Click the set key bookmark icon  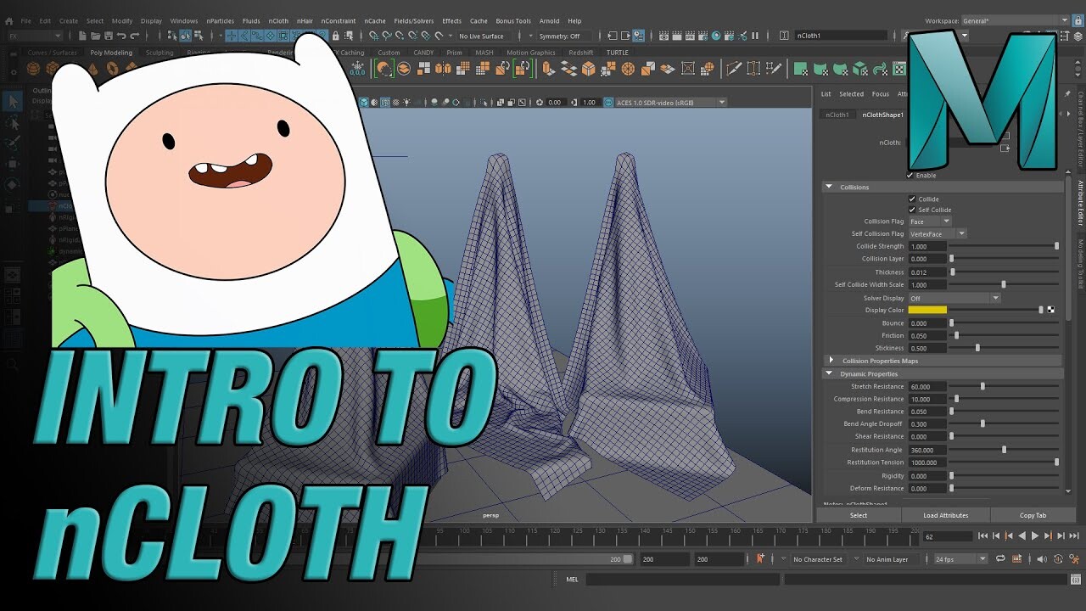(x=760, y=559)
